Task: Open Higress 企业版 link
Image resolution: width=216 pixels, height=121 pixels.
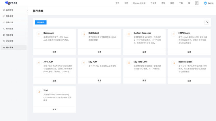Action: click(x=139, y=3)
